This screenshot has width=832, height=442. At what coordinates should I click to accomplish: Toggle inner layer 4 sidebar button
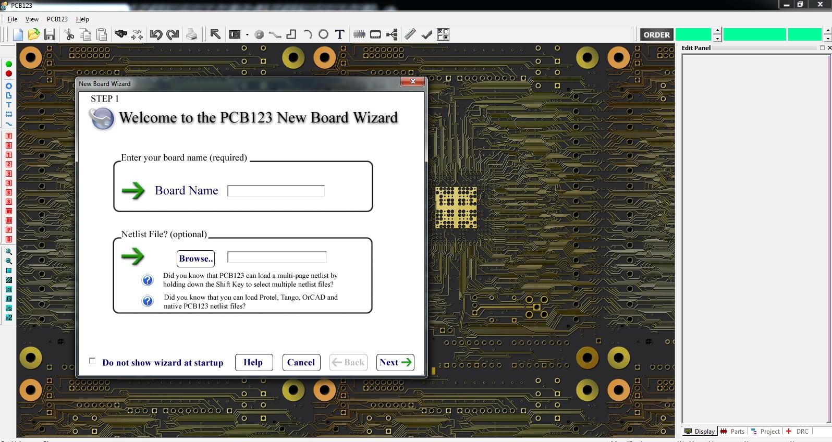click(x=9, y=183)
